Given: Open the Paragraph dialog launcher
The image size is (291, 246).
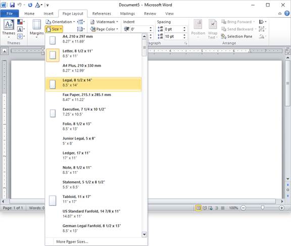Looking at the screenshot, I should (x=185, y=43).
